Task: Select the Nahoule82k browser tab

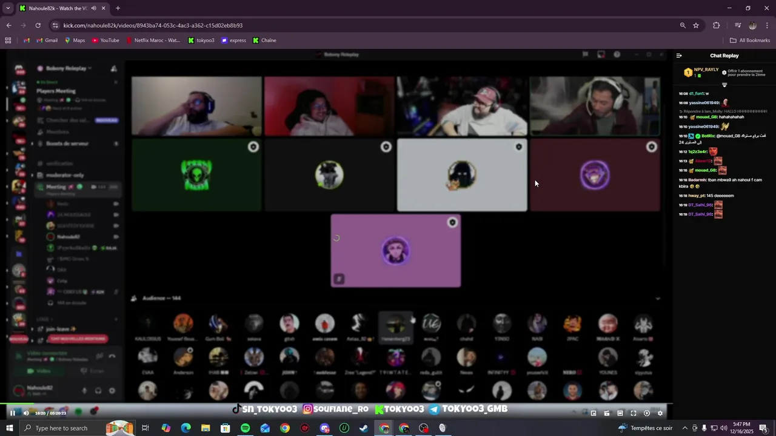Action: tap(62, 8)
